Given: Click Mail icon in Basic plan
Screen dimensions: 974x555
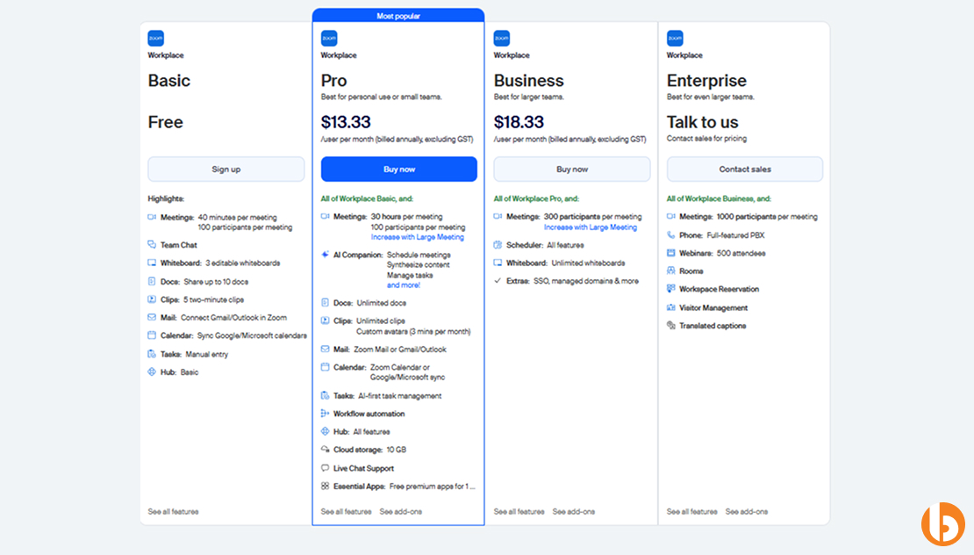Looking at the screenshot, I should click(152, 317).
